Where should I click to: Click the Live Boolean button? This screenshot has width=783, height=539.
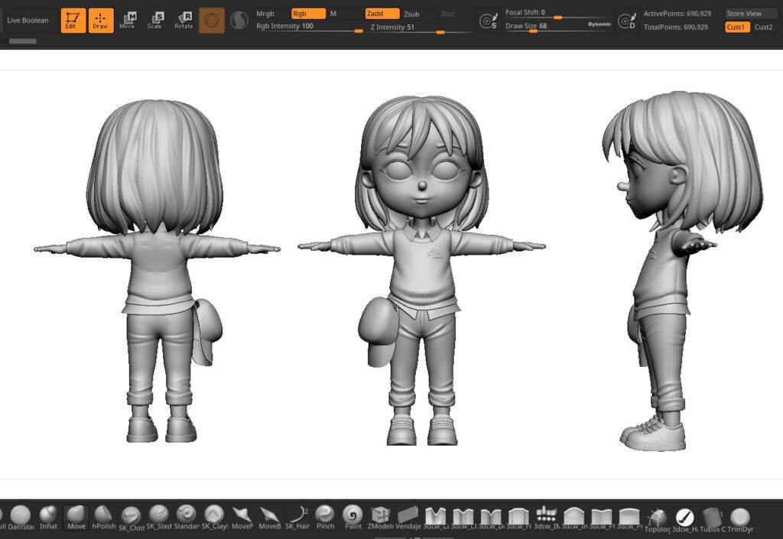28,21
